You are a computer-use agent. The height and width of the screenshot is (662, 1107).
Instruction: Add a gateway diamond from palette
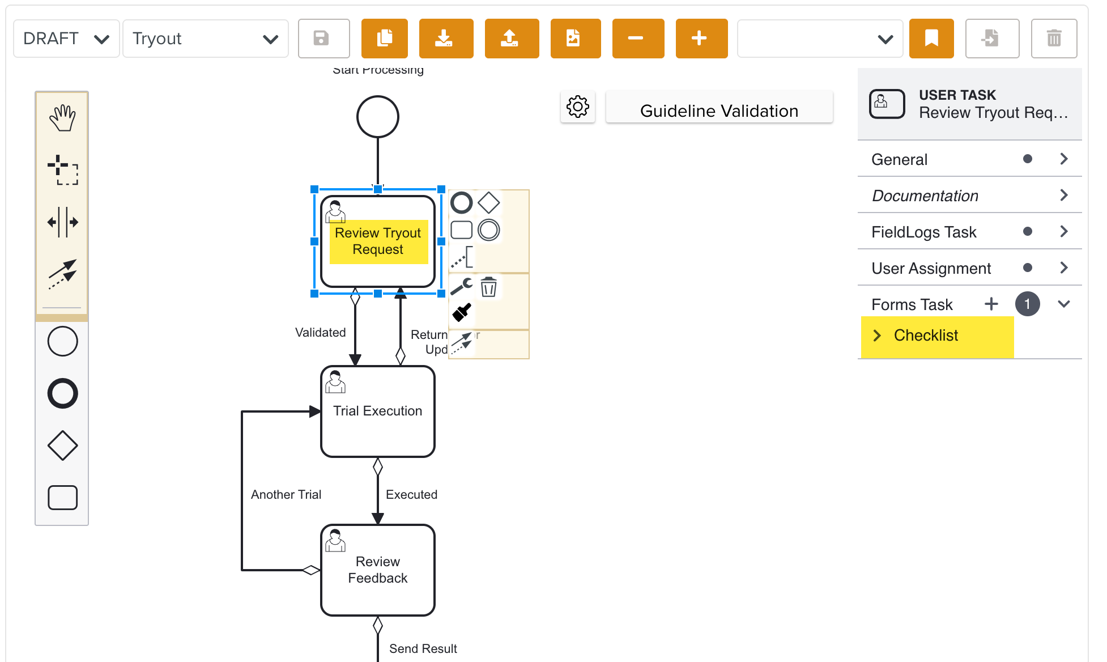point(62,445)
